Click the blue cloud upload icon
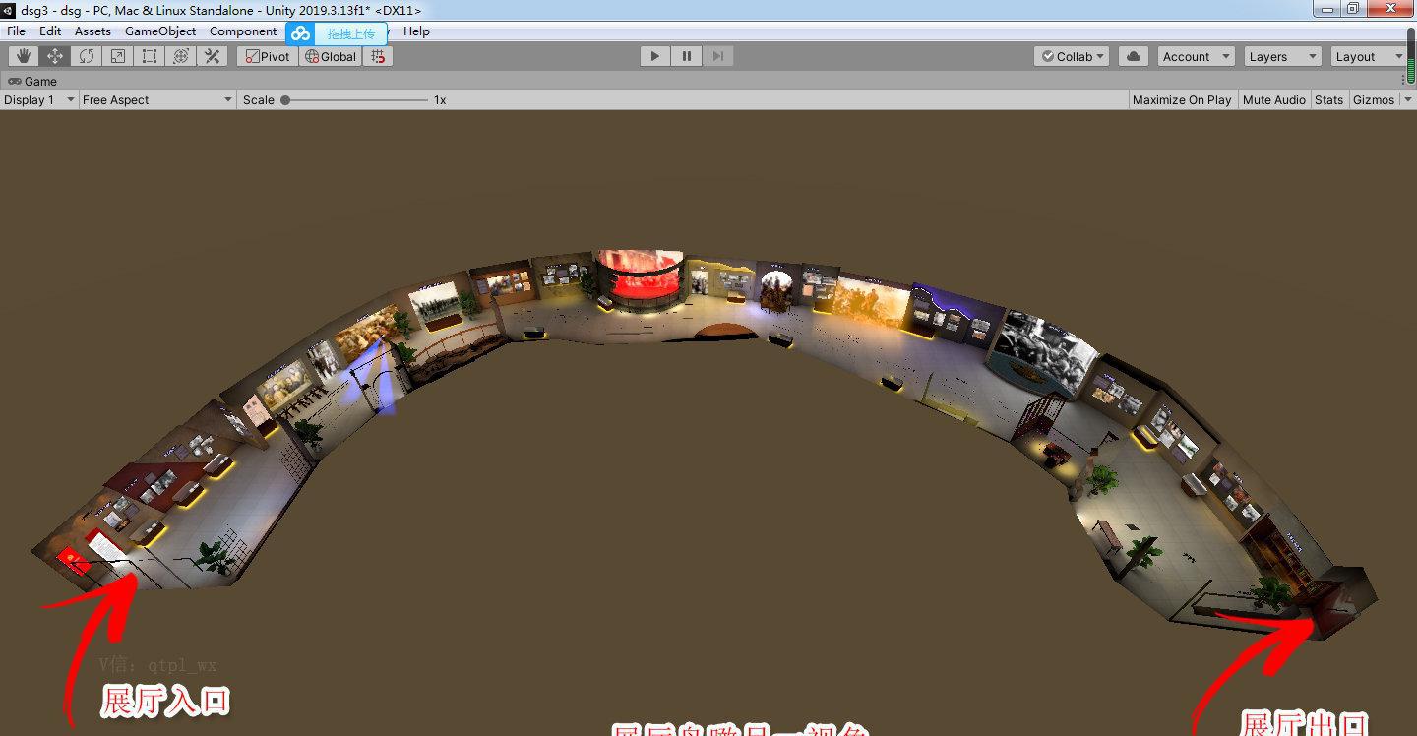This screenshot has height=736, width=1417. (x=300, y=32)
